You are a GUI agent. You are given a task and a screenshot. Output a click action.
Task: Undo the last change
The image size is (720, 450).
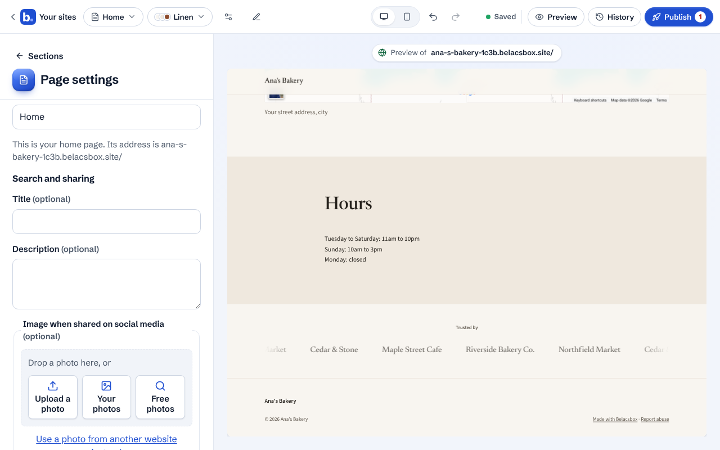point(433,17)
